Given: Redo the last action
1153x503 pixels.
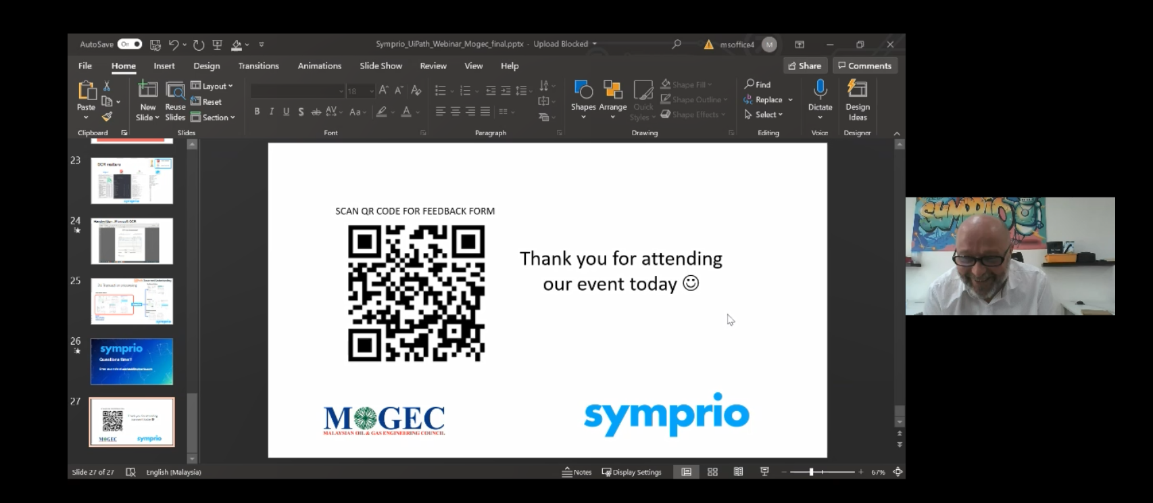Looking at the screenshot, I should (199, 45).
